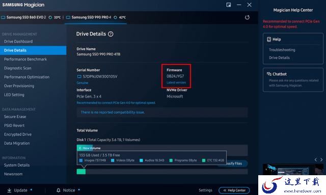Select Samsung SSD 990 PRO tab
Viewport: 326px width, 195px height.
pos(96,17)
